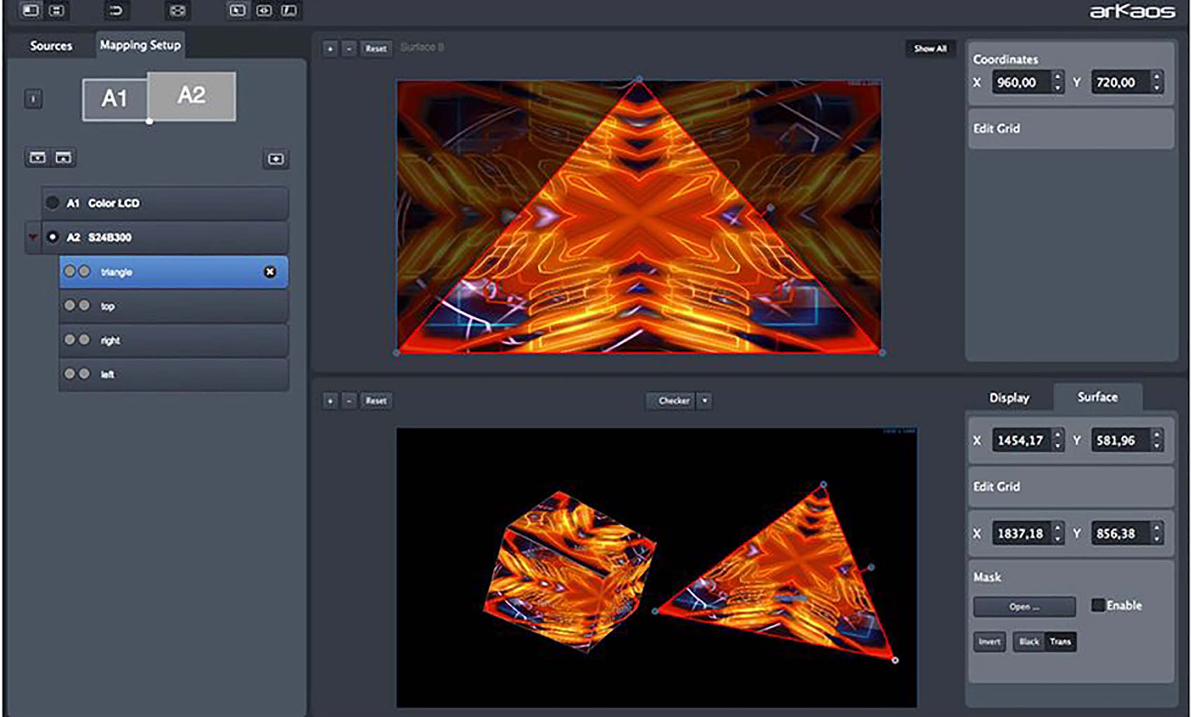
Task: Click the zoom in plus icon above Surface B view
Action: pos(330,49)
